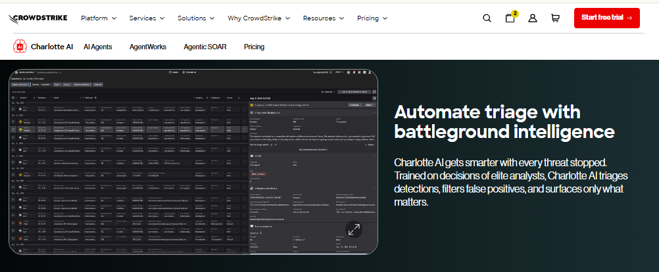Viewport: 659px width, 272px height.
Task: Expand the dashboard screenshot to fullscreen
Action: [354, 229]
